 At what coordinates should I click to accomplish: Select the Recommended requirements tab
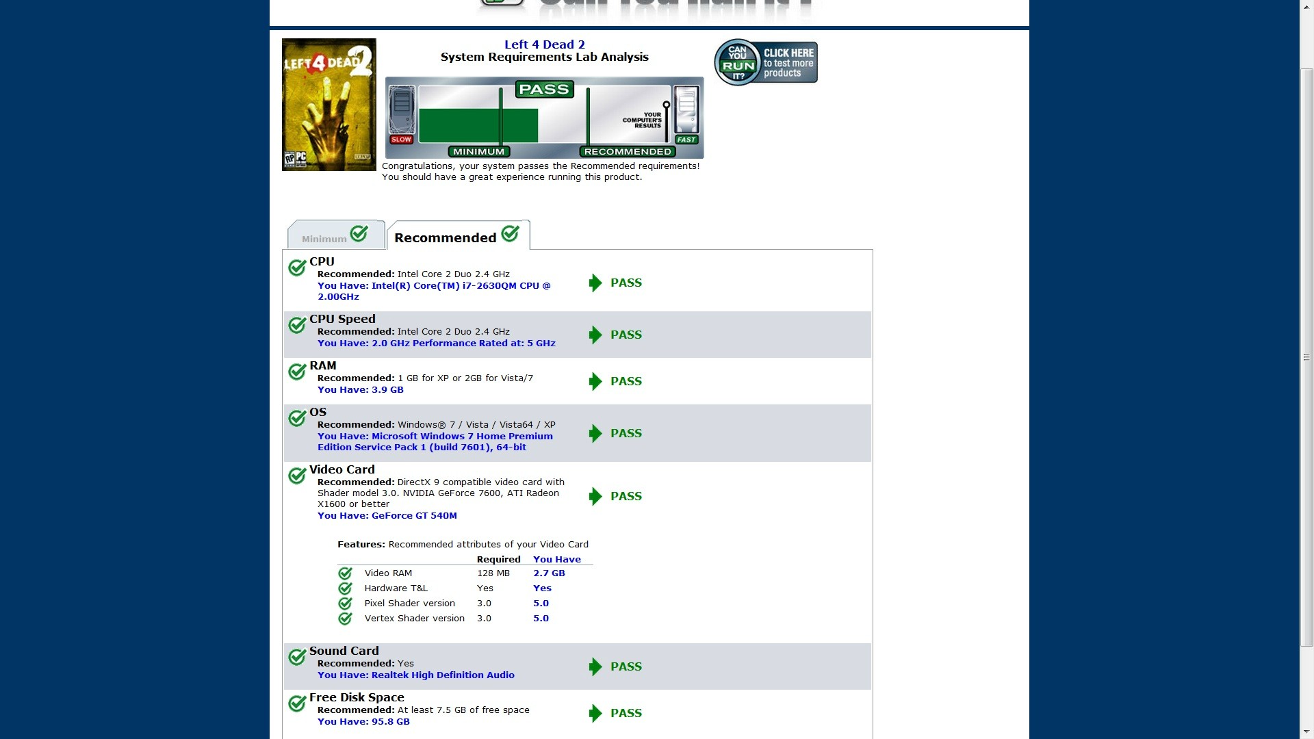(x=459, y=235)
